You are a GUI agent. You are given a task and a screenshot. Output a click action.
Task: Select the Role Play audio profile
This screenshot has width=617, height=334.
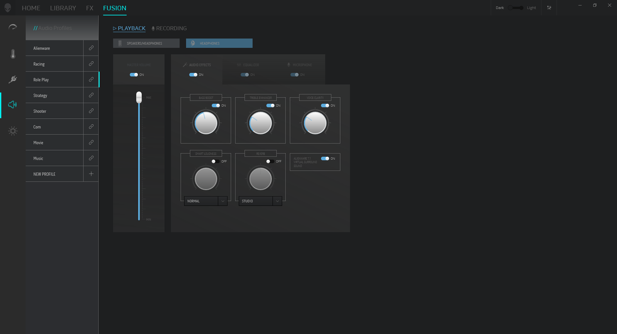pos(54,79)
